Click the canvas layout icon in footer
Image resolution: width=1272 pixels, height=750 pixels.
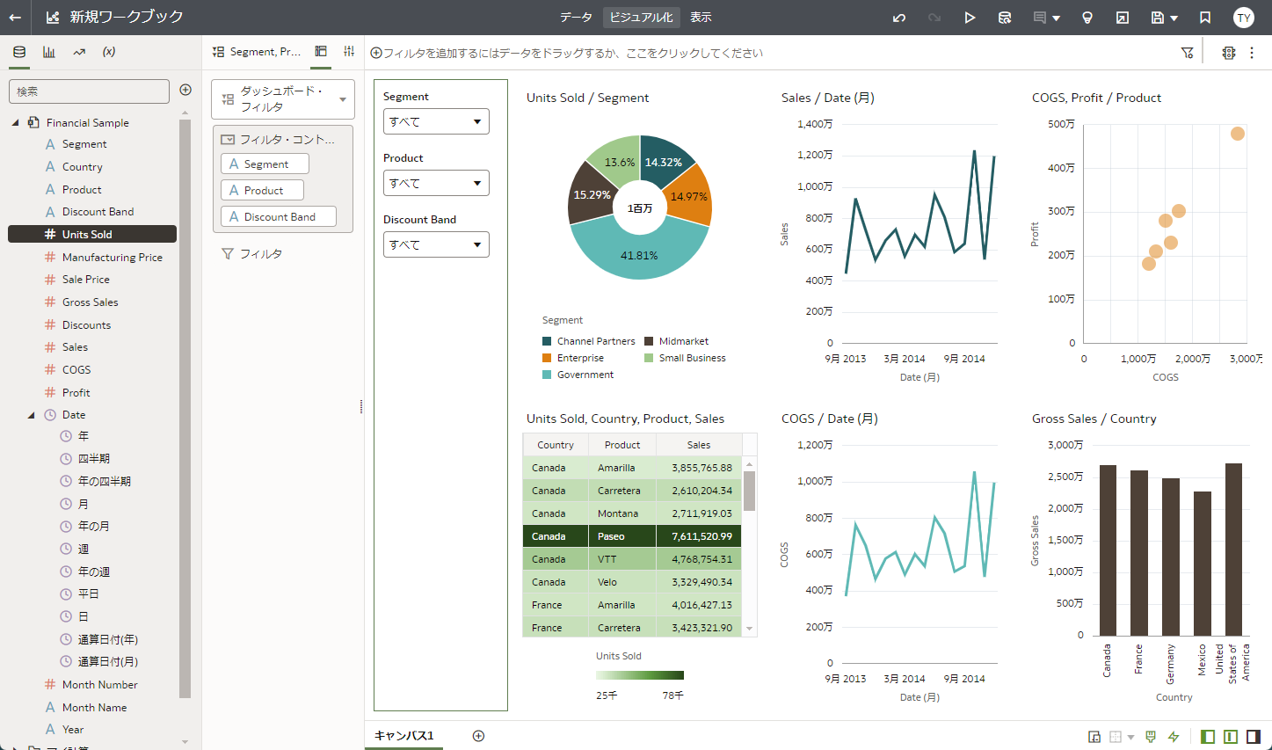(x=1094, y=737)
